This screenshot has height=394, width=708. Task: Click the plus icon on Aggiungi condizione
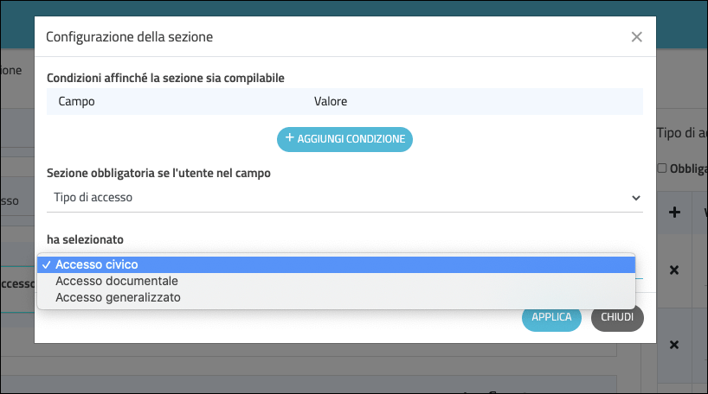click(289, 138)
